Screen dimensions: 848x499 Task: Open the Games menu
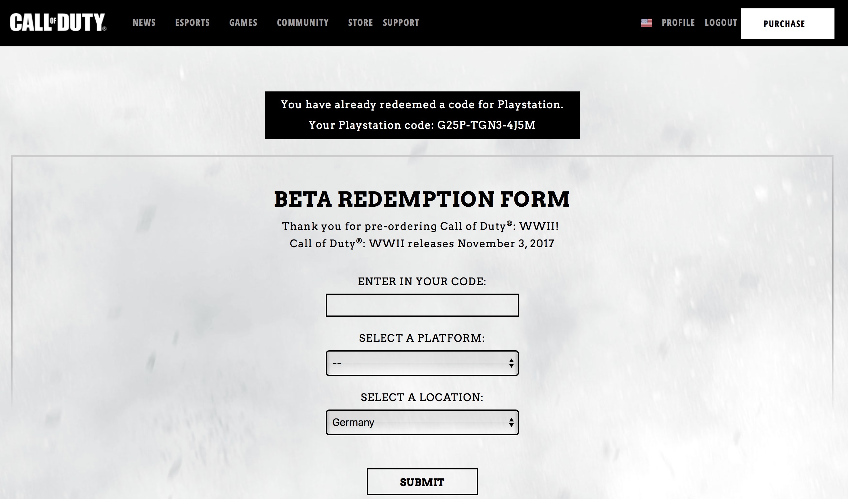[x=243, y=23]
